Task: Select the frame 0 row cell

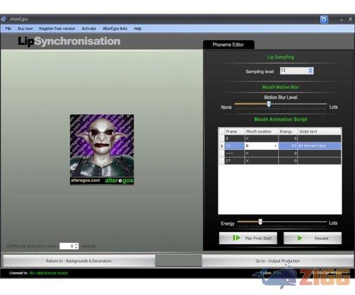Action: [x=234, y=139]
